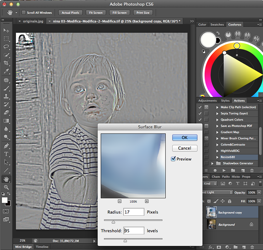
Task: Adjust the Threshold slider handle
Action: [125, 241]
